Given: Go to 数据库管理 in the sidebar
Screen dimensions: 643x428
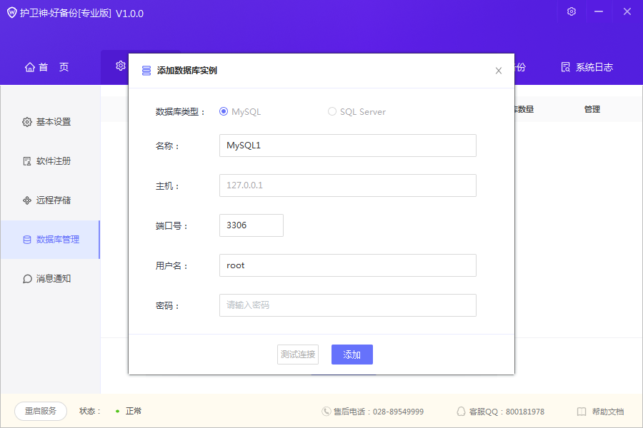Looking at the screenshot, I should (50, 240).
